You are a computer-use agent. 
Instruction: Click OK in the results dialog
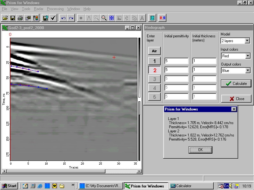pos(200,150)
